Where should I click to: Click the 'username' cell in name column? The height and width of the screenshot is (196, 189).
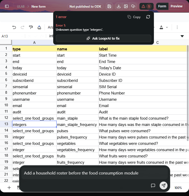point(77,99)
